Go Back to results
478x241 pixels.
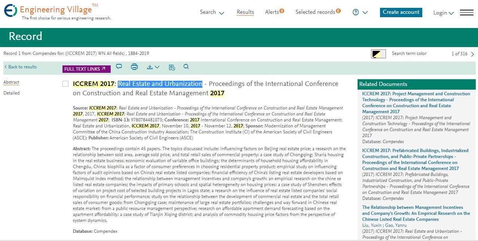pyautogui.click(x=21, y=67)
